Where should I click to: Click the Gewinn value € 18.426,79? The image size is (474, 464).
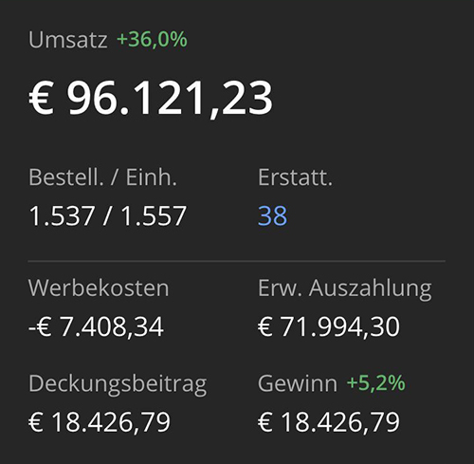click(329, 422)
